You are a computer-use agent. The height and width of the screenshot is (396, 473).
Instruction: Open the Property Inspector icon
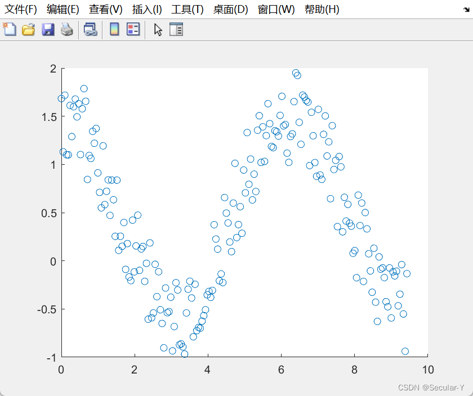click(x=176, y=29)
